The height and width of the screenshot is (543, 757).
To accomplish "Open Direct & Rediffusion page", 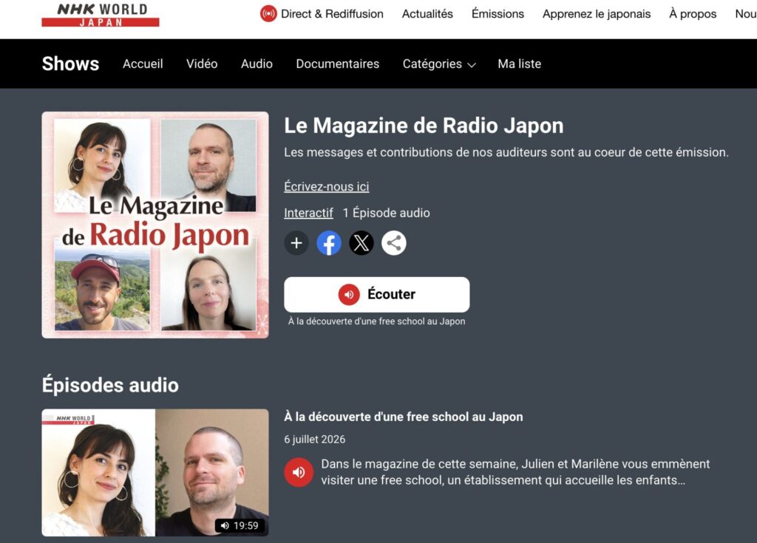I will (332, 14).
